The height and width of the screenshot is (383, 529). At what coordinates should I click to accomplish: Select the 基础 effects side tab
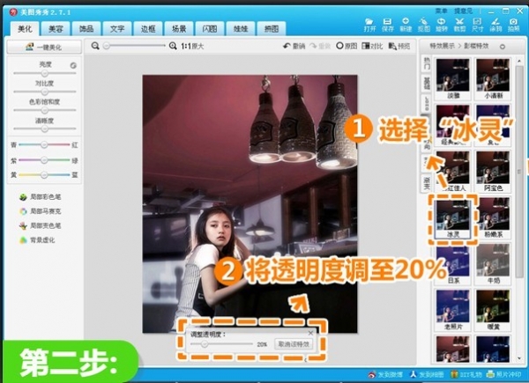coord(427,83)
